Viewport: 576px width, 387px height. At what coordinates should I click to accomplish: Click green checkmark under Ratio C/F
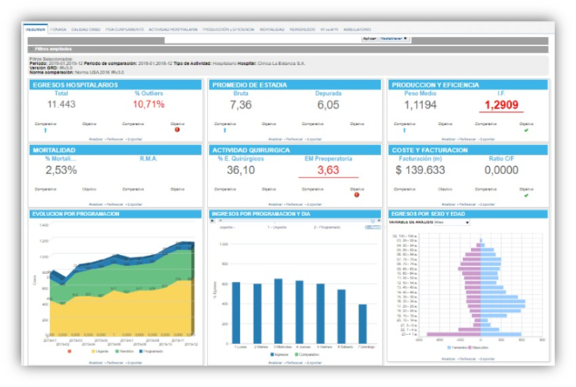[x=527, y=195]
